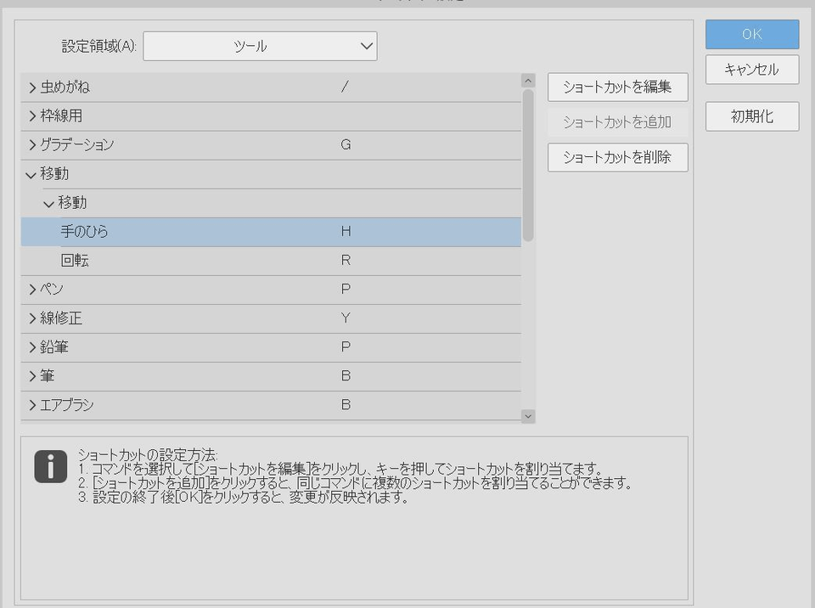The width and height of the screenshot is (815, 608).
Task: Collapse the 移動 category
Action: coord(31,173)
